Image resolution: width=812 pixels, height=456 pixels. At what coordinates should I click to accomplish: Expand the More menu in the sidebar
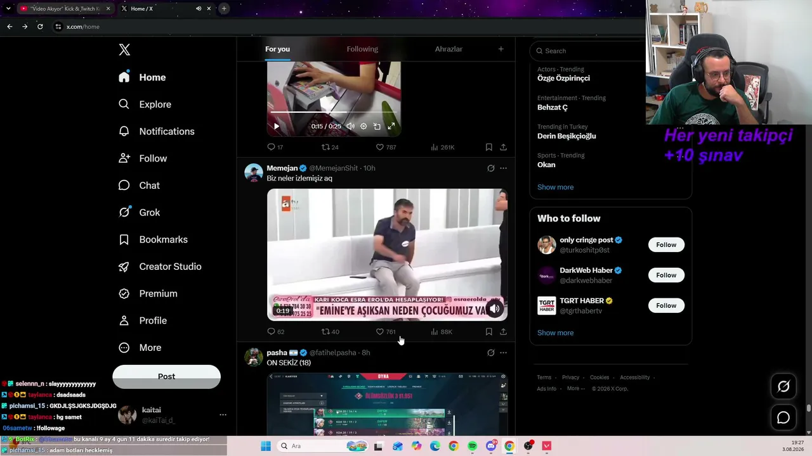[x=140, y=348]
